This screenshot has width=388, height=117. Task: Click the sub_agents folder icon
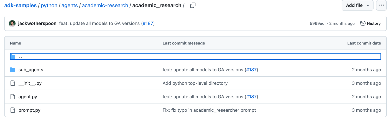pyautogui.click(x=12, y=70)
